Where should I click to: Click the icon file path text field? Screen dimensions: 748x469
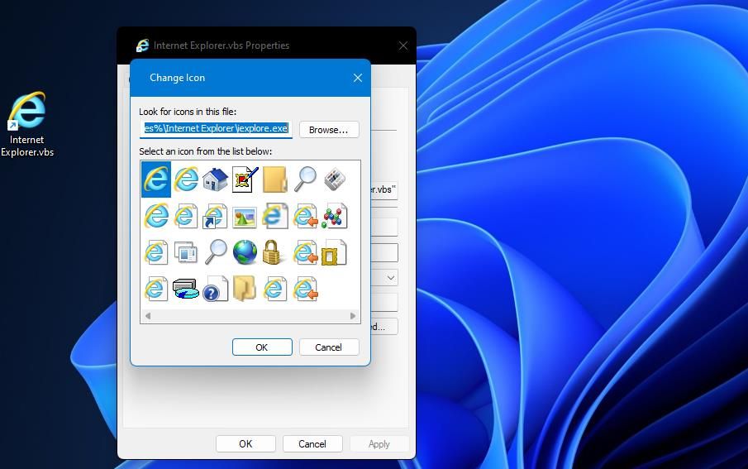tap(216, 129)
